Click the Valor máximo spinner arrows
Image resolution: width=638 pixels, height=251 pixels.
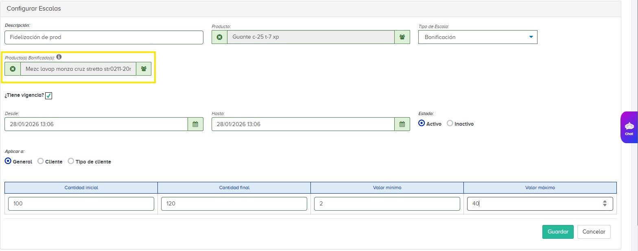(x=605, y=204)
